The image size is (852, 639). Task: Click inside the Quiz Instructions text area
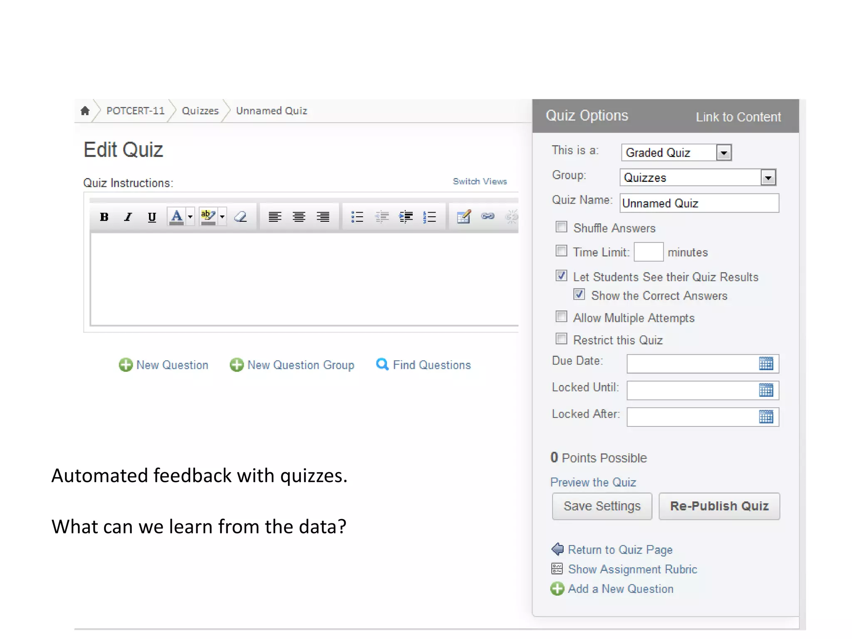[x=305, y=280]
